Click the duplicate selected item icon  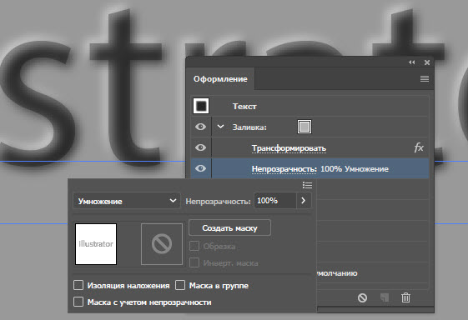(385, 297)
